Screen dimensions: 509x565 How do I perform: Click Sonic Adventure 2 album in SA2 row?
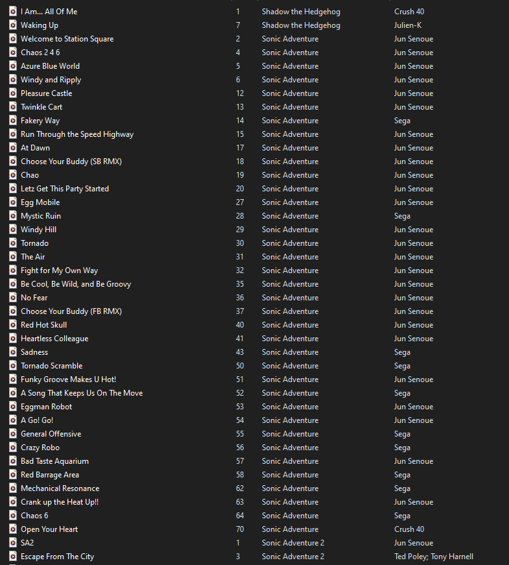pos(292,543)
